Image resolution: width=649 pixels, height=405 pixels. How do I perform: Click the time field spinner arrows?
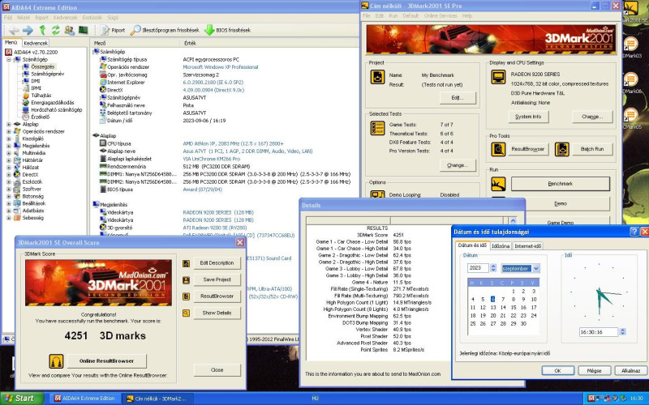(x=622, y=332)
